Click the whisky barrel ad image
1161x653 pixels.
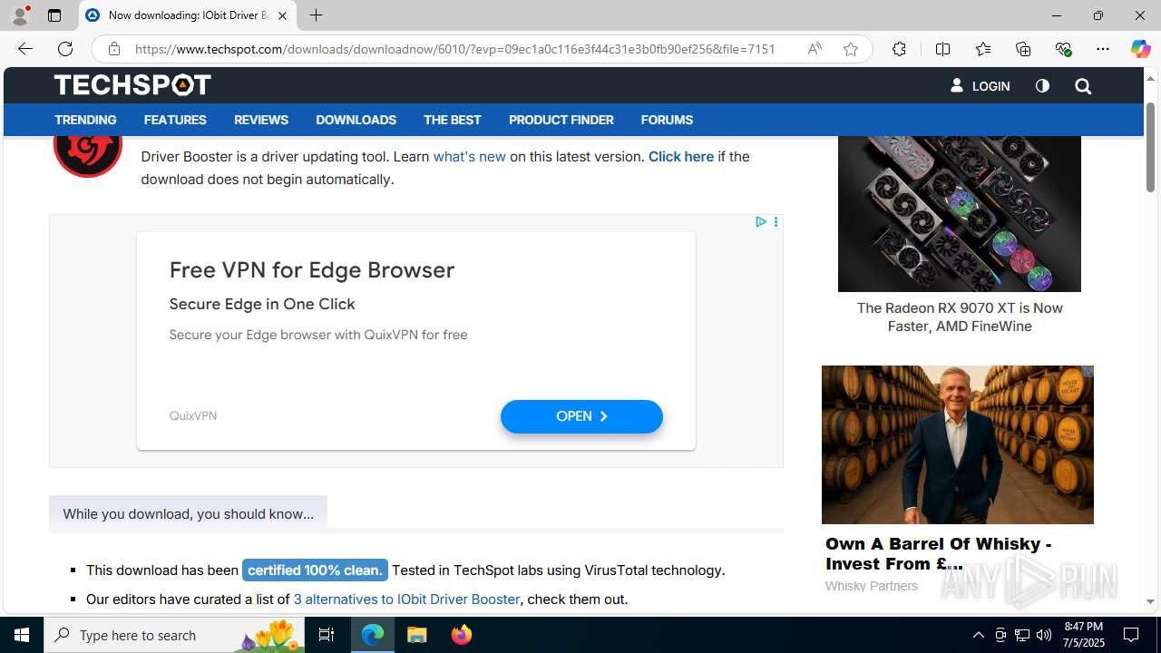tap(958, 444)
